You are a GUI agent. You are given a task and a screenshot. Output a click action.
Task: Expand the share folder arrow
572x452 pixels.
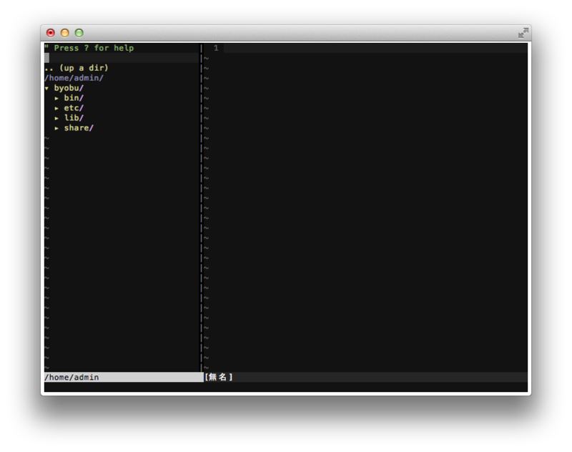coord(56,128)
